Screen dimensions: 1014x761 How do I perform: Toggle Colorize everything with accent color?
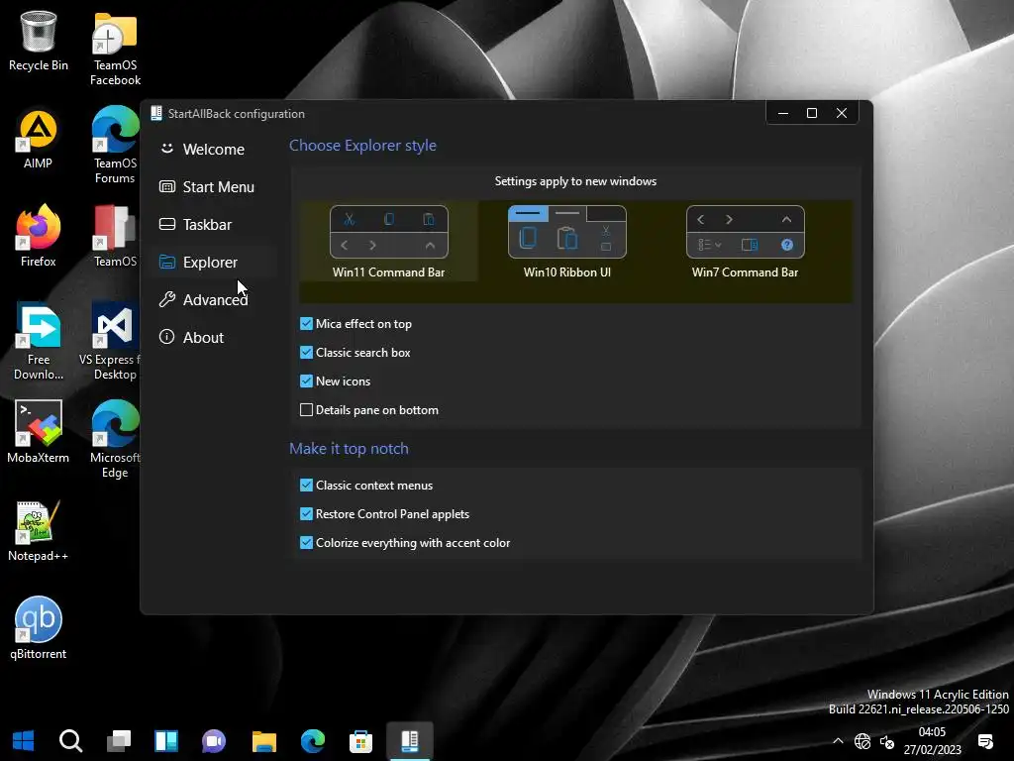(x=307, y=542)
